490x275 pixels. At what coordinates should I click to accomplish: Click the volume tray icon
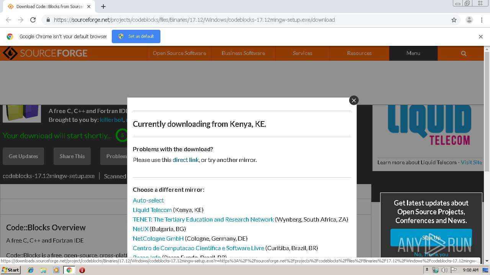coord(444,270)
